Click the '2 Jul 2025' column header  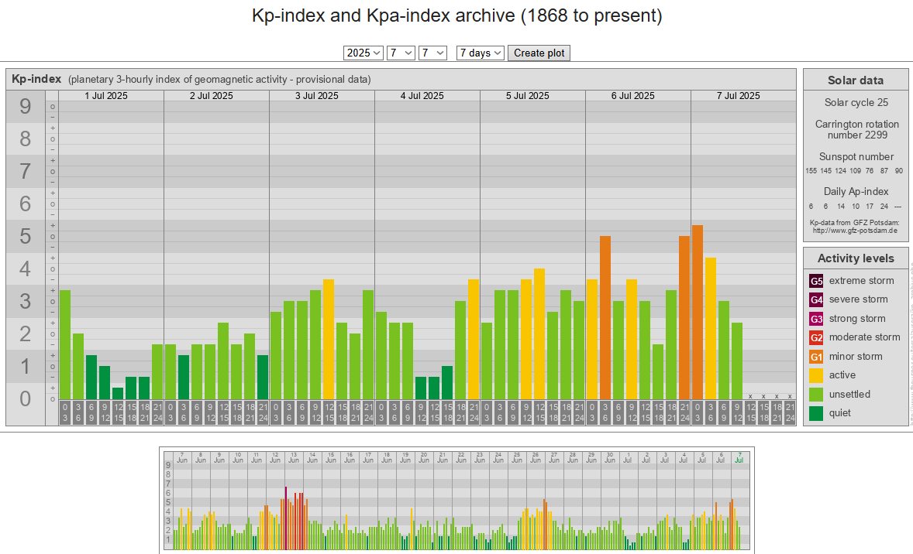[x=212, y=96]
